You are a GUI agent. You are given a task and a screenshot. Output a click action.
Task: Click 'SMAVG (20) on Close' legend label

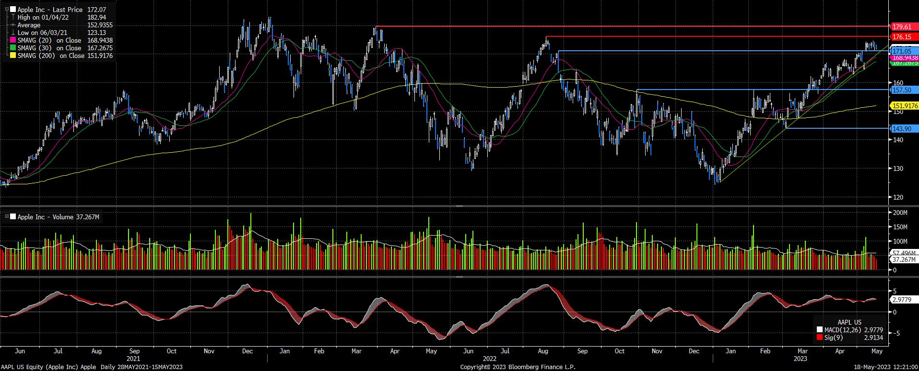(x=49, y=40)
